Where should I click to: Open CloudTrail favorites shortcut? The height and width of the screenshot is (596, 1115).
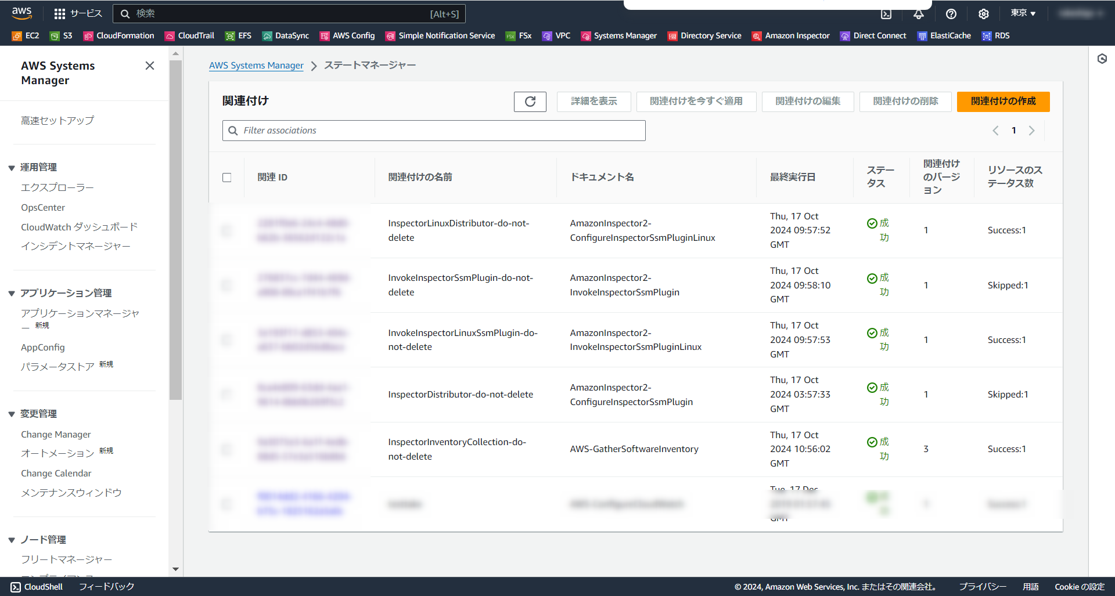[x=190, y=36]
